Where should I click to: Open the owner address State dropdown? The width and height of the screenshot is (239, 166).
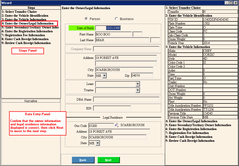click(105, 76)
